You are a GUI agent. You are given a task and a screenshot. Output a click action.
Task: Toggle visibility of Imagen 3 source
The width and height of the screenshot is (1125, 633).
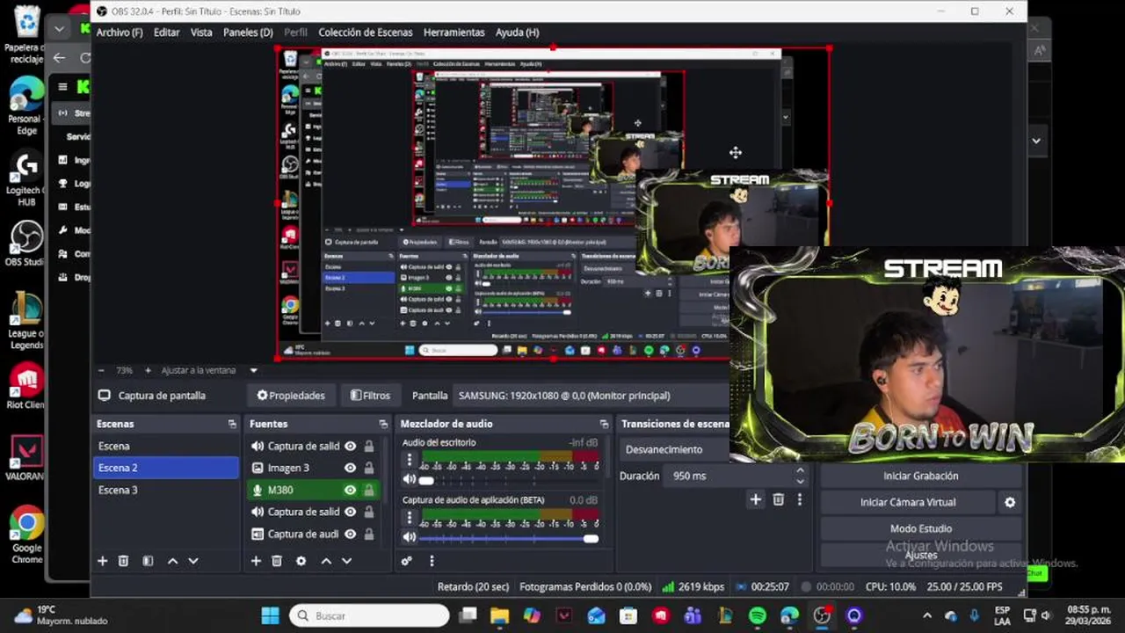(350, 468)
